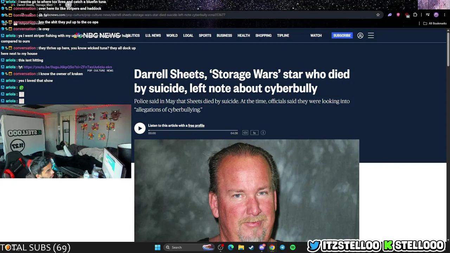The image size is (450, 253).
Task: Click the article's lead photo of Darrell Sheets
Action: click(x=247, y=190)
